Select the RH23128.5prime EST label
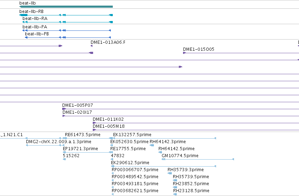This screenshot has height=196, width=299. tap(191, 191)
